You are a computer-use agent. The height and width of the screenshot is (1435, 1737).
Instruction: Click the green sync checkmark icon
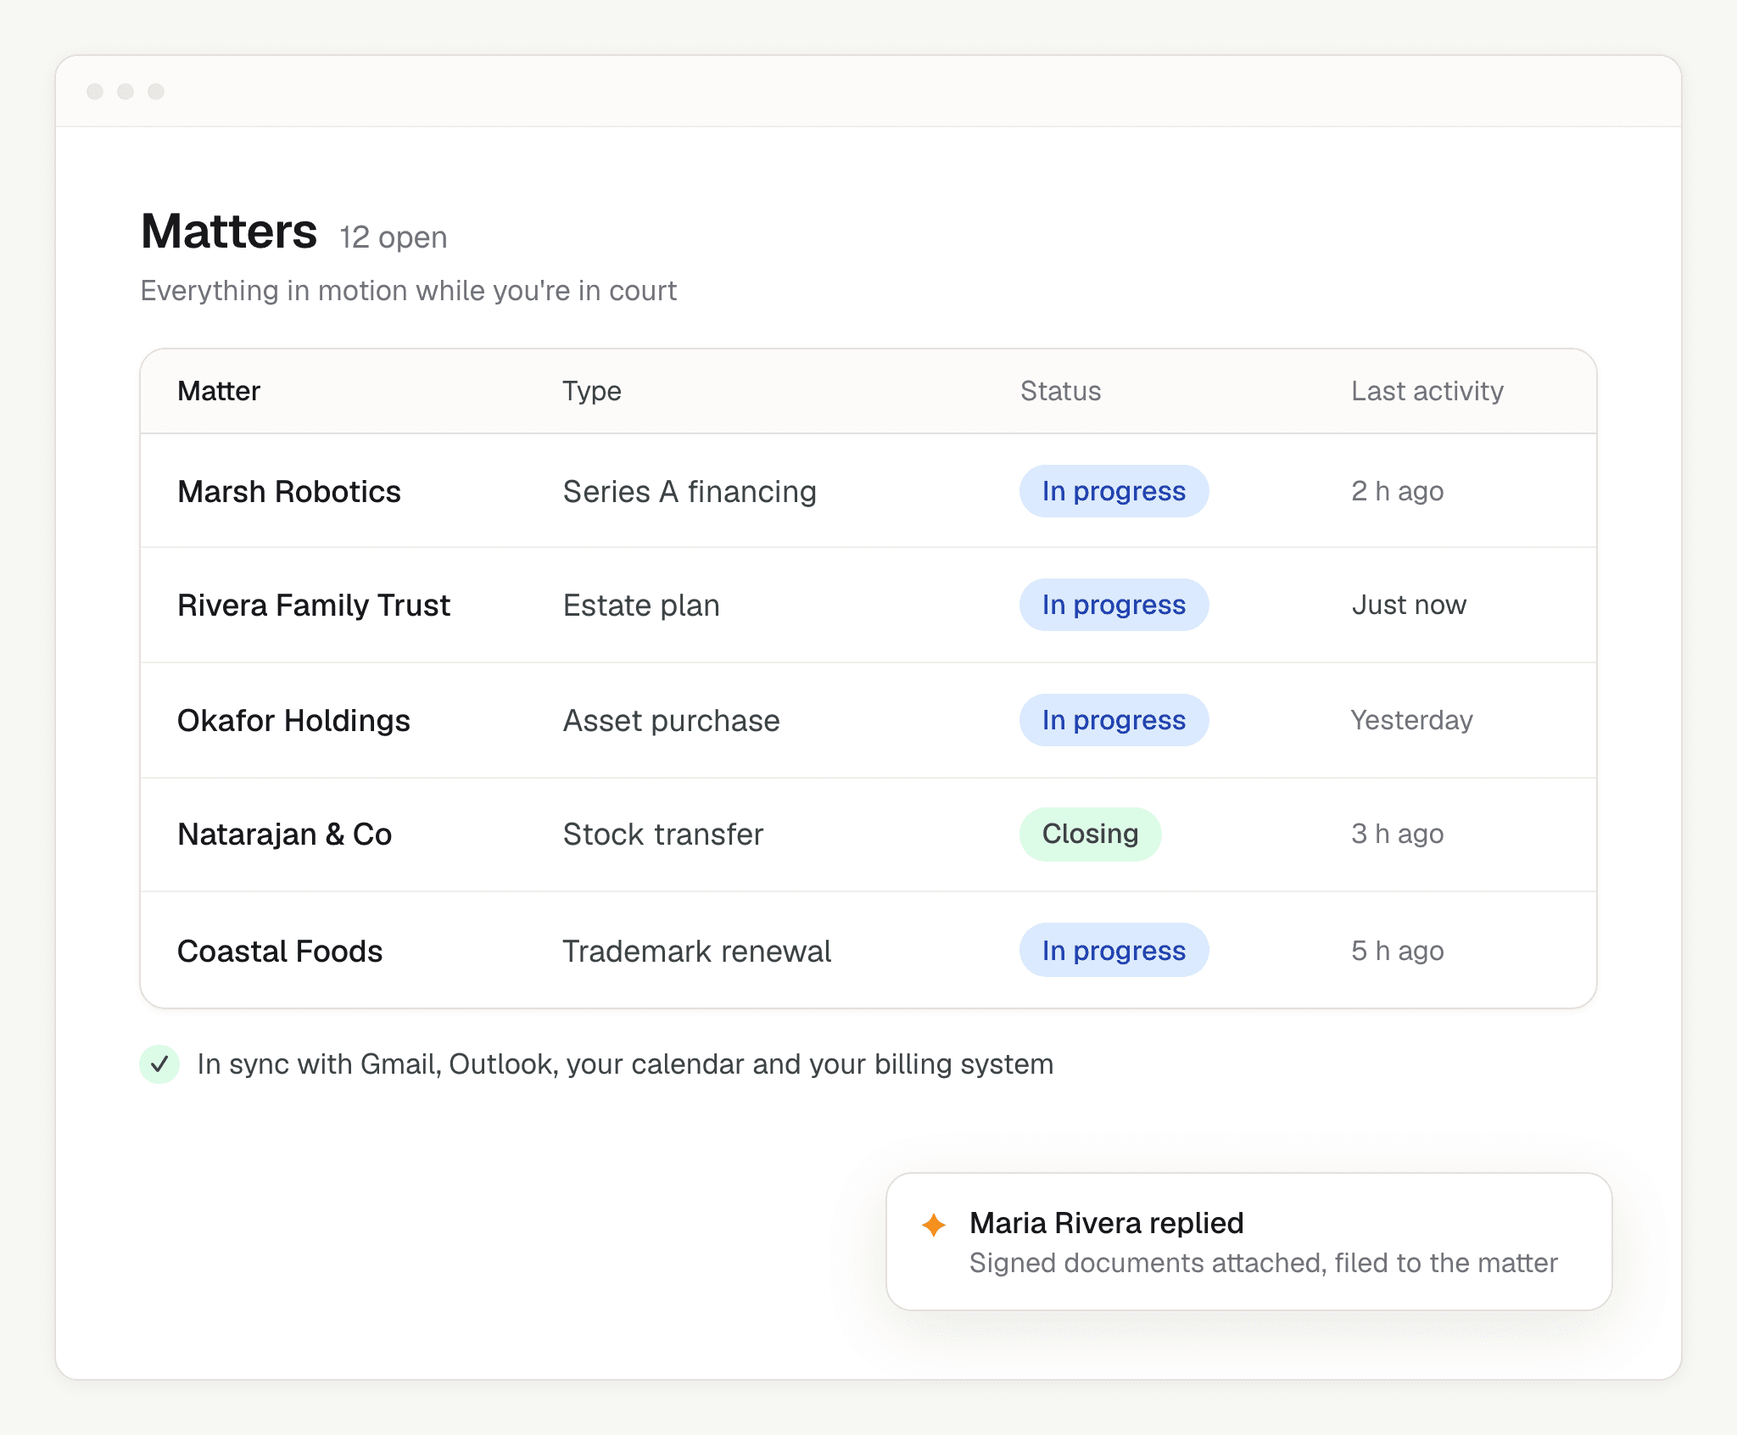point(159,1064)
